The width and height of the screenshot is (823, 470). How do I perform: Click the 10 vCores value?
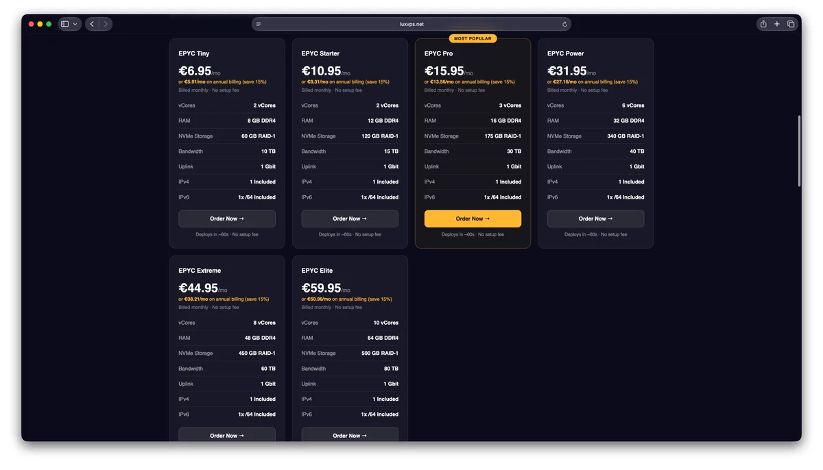(x=386, y=323)
